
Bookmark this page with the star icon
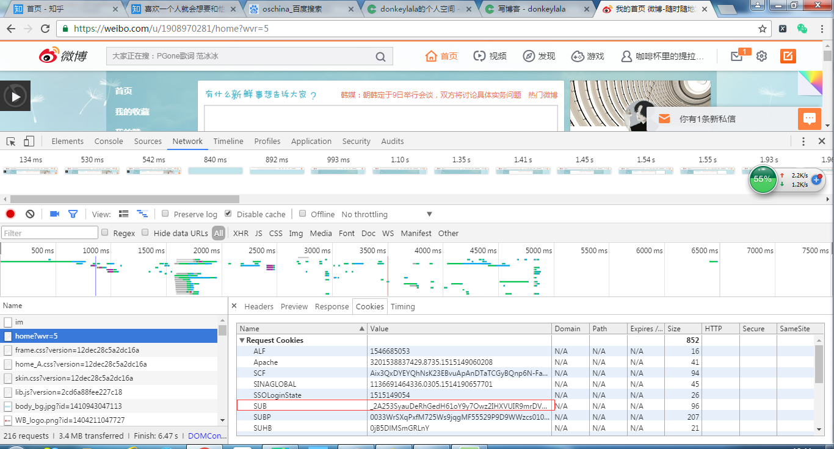coord(763,29)
